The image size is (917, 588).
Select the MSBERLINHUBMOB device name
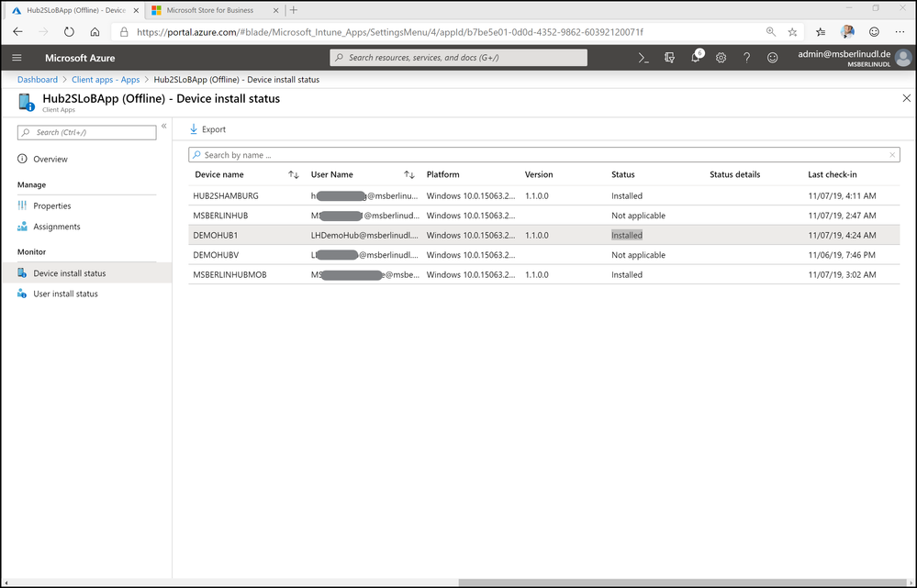click(x=229, y=274)
